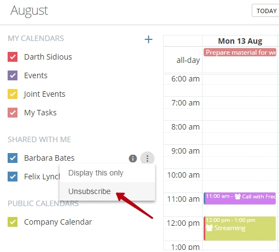Add a new calendar with plus icon
Image resolution: width=279 pixels, height=252 pixels.
[x=149, y=39]
